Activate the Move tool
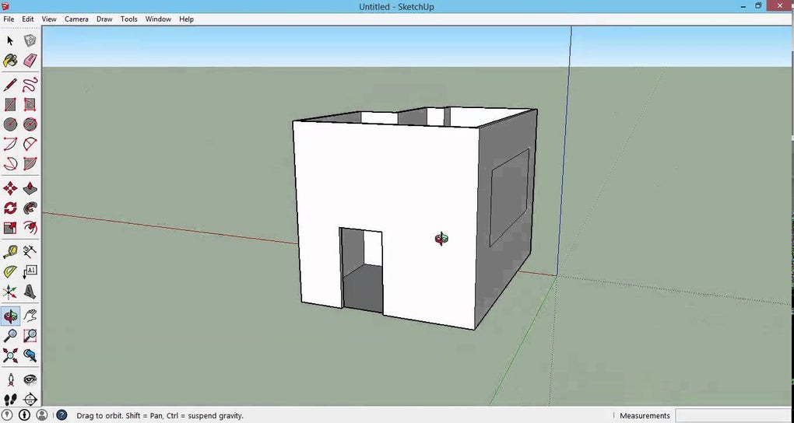Screen dimensions: 794x423 coord(10,188)
